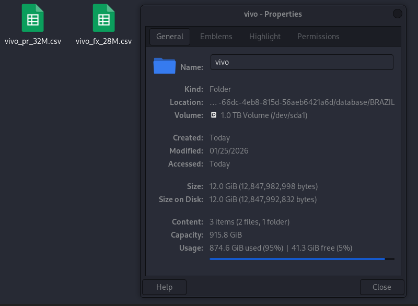Select the vivo_pr_32M.csv spreadsheet file icon

click(x=33, y=18)
